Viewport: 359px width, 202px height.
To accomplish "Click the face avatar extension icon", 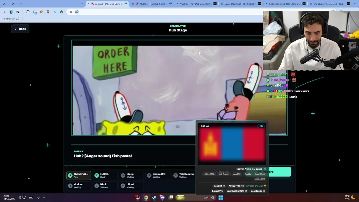I will (x=48, y=12).
